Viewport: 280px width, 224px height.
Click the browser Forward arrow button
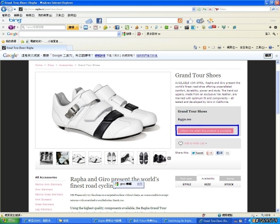click(10, 9)
